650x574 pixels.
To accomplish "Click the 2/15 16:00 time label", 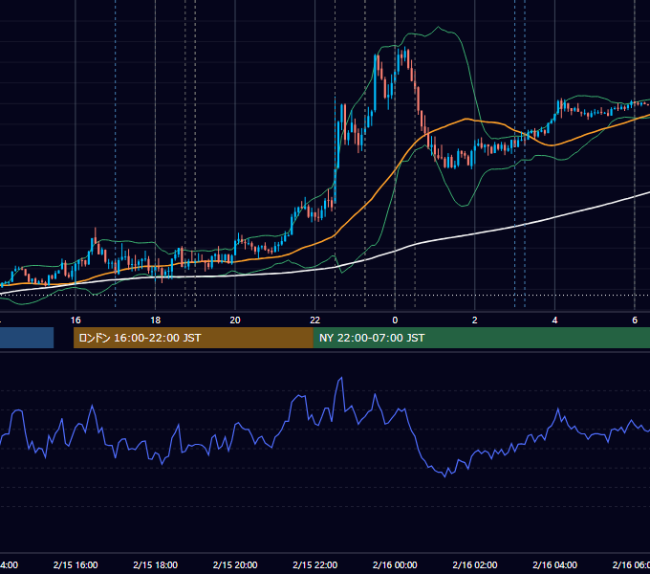I will click(76, 564).
